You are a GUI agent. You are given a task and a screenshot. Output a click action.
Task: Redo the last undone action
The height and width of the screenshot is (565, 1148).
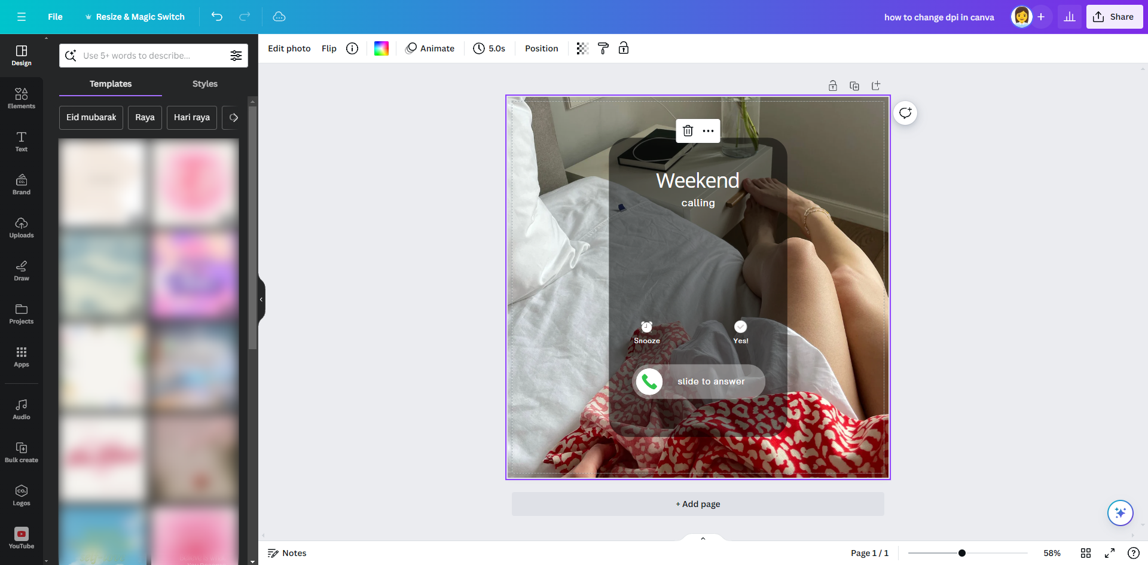[245, 17]
